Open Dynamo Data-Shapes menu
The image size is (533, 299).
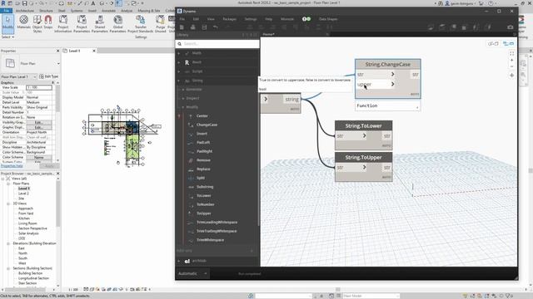point(328,19)
